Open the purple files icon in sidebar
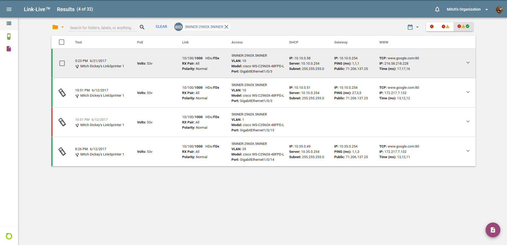Image resolution: width=507 pixels, height=245 pixels. click(x=9, y=49)
